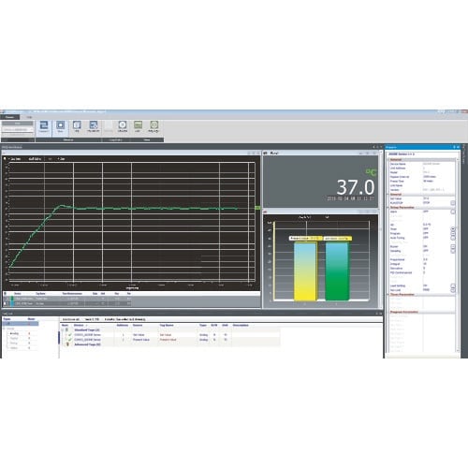The image size is (468, 468).
Task: Toggle the checkbox of the first graph legend row
Action: [5, 299]
